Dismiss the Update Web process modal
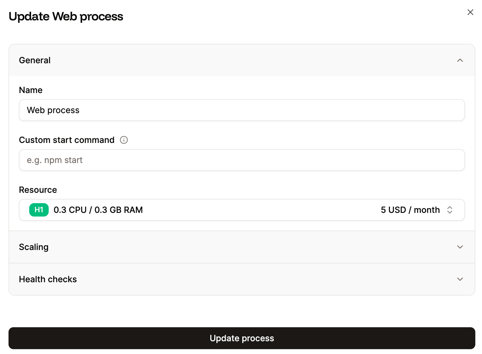Screen dimensions: 482x354 click(470, 12)
